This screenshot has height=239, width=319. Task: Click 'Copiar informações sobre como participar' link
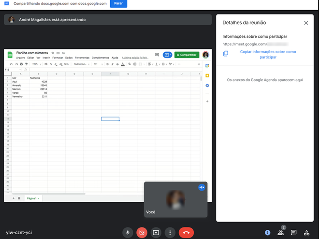point(268,54)
